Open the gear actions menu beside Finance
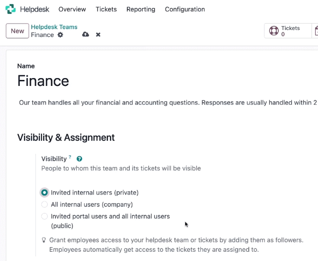The width and height of the screenshot is (318, 261). pos(60,35)
